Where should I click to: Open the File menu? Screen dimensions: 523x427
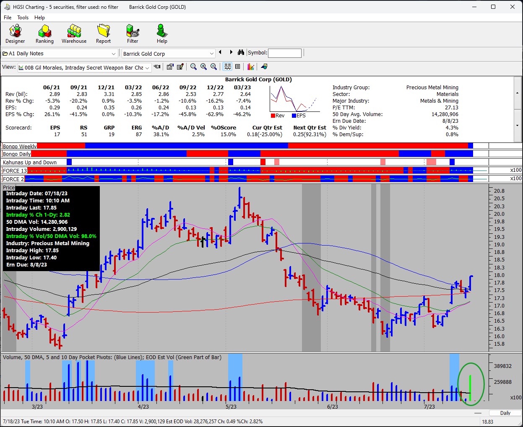(8, 18)
